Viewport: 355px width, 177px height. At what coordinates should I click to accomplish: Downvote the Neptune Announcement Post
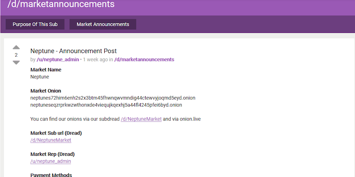[16, 62]
